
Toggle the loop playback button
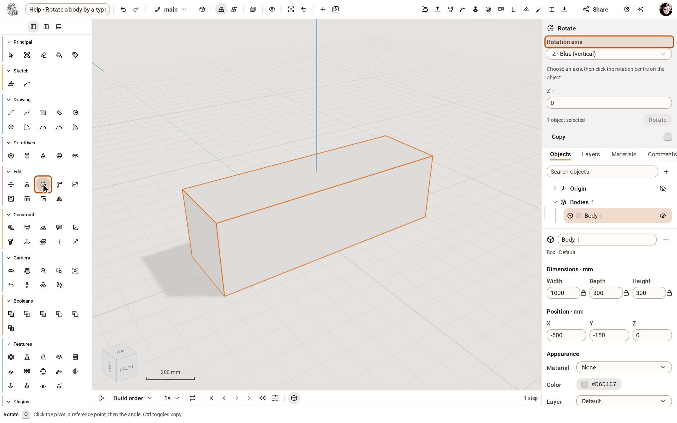point(192,398)
